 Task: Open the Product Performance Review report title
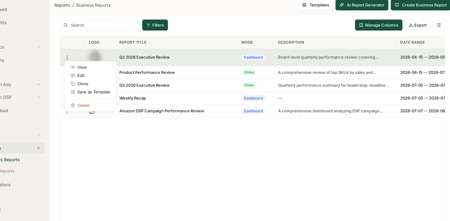147,73
